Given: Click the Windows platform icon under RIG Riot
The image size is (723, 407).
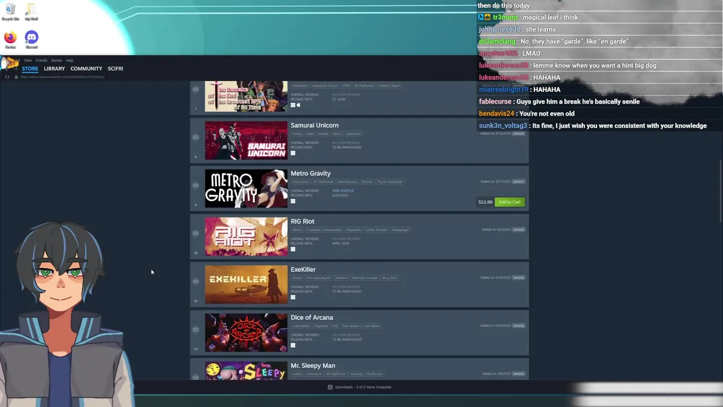Looking at the screenshot, I should 293,249.
